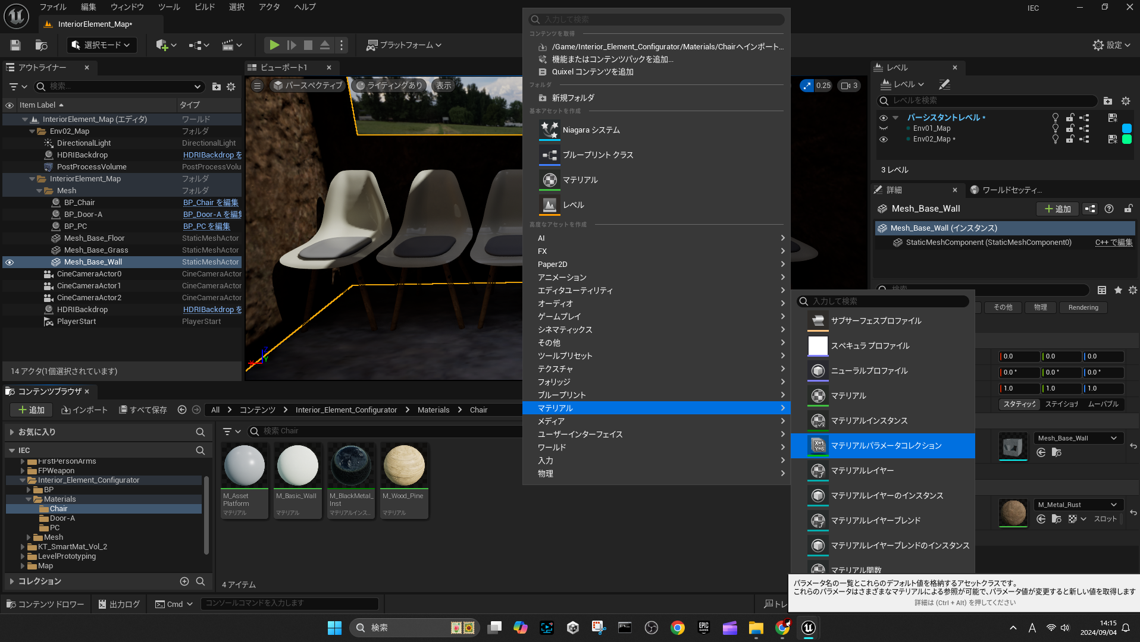Click the viewport hamburger menu icon
The image size is (1140, 642).
(257, 86)
